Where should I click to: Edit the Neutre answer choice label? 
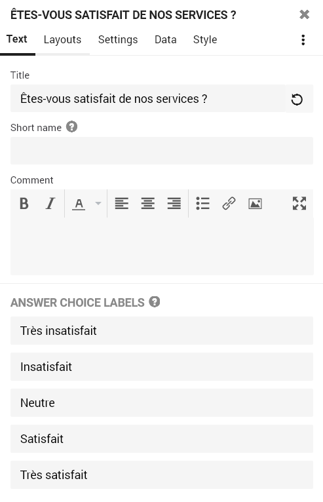click(162, 403)
